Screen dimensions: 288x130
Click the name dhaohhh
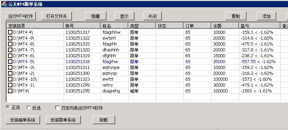(111, 50)
